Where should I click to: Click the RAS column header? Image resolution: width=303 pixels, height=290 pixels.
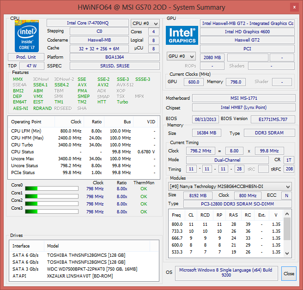(233, 215)
